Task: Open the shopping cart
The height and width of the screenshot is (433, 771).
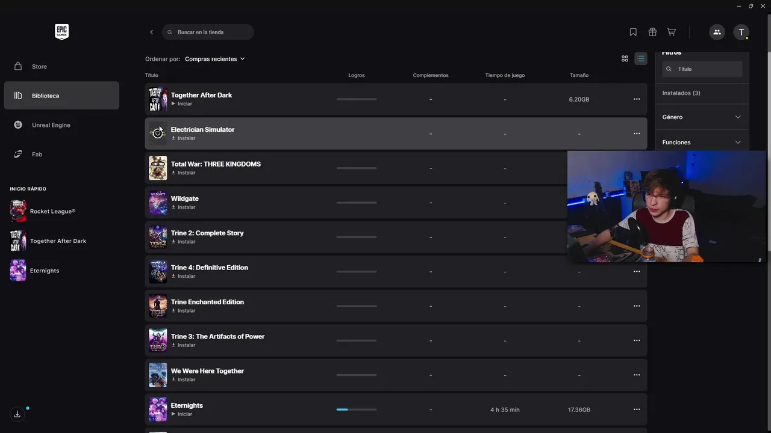Action: [x=672, y=32]
